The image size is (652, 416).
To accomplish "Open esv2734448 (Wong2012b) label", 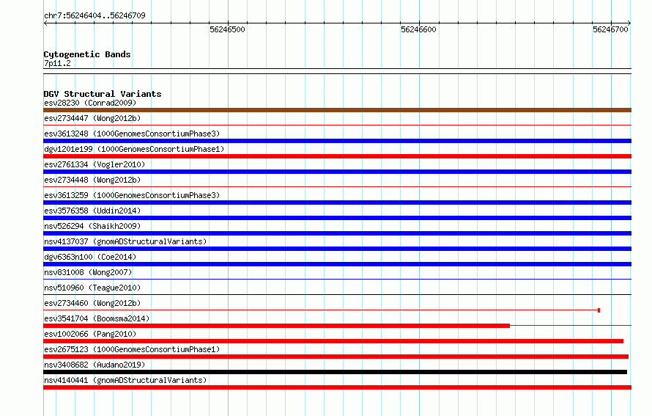I will pos(92,180).
